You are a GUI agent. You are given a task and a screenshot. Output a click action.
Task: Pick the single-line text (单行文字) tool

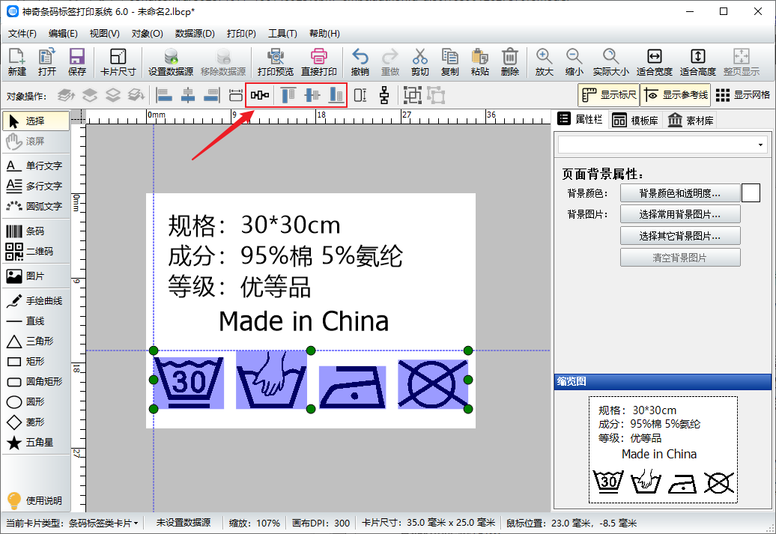click(36, 166)
